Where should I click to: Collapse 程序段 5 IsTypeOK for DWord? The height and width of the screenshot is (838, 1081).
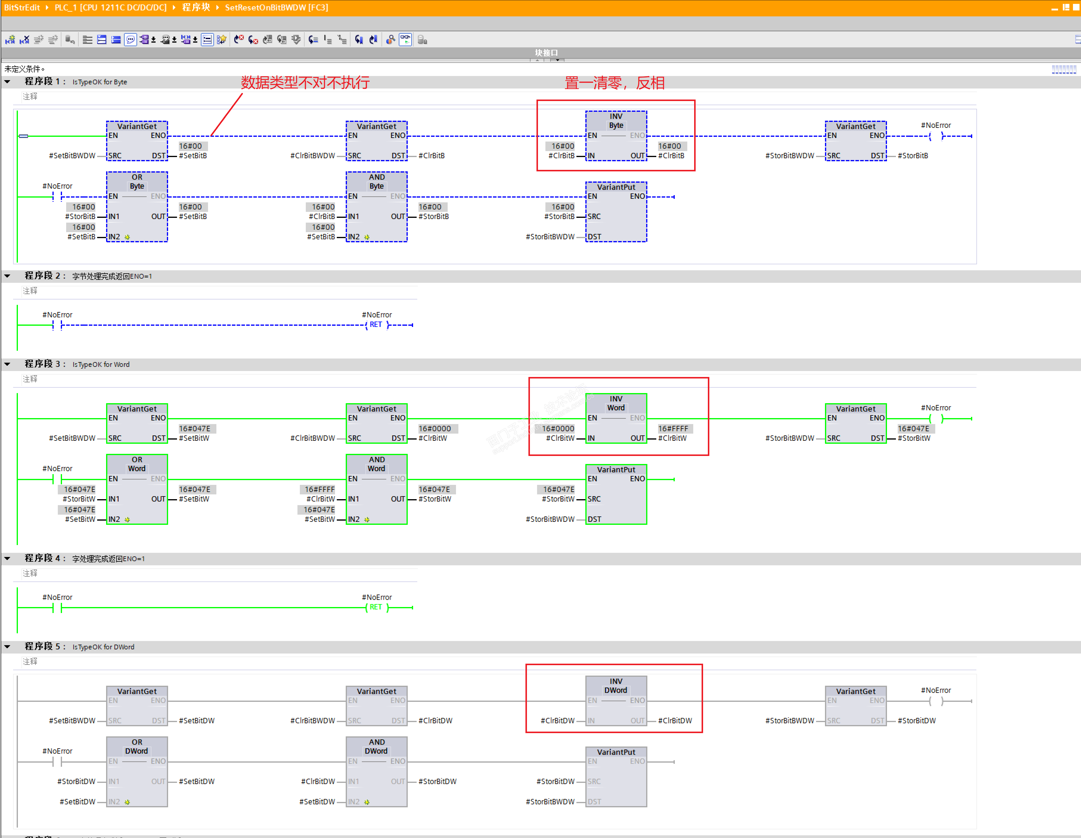coord(7,647)
